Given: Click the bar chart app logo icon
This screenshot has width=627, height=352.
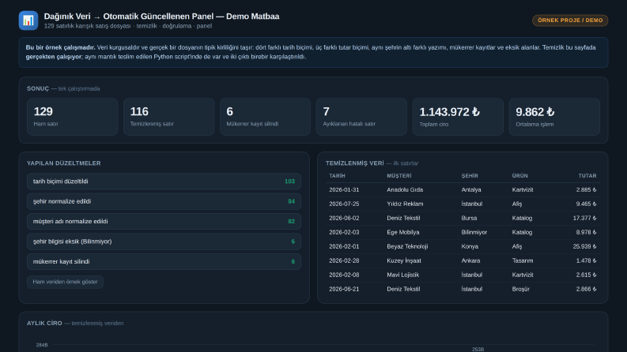Looking at the screenshot, I should [28, 21].
